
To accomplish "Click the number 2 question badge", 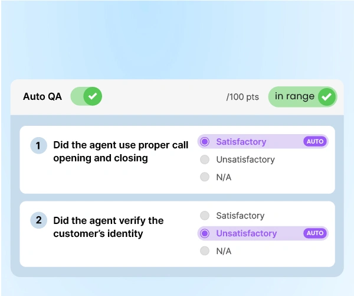I will [x=38, y=220].
